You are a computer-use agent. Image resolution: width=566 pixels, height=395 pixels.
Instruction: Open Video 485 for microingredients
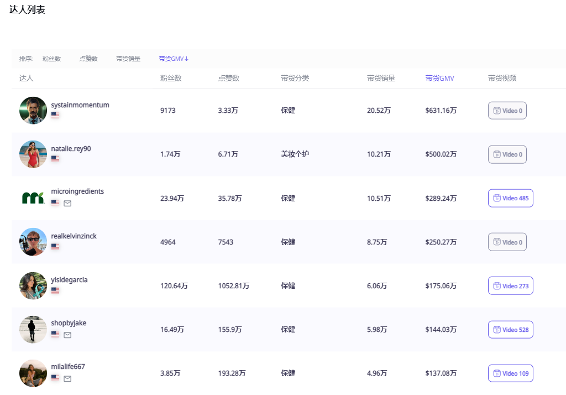[x=510, y=198]
